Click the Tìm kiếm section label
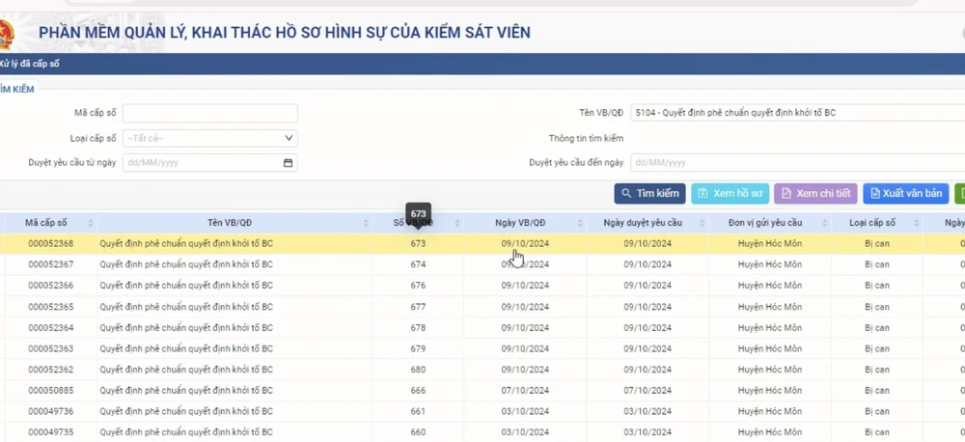Screen dimensions: 965x442 click(x=16, y=89)
